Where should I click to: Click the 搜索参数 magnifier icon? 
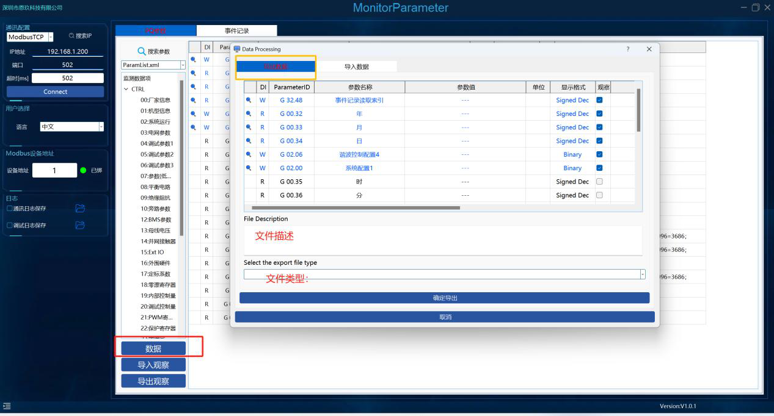pyautogui.click(x=142, y=51)
